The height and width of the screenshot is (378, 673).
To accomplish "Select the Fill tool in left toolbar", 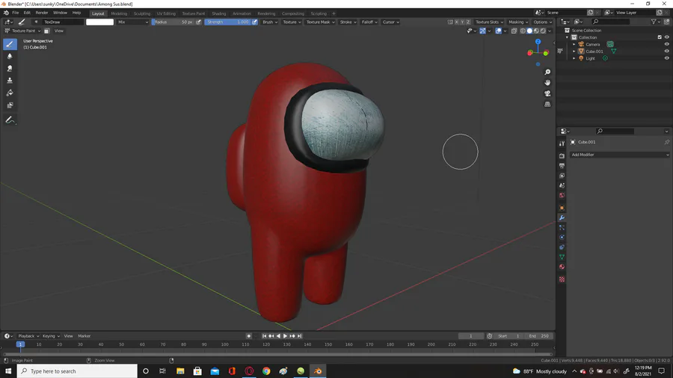I will [10, 93].
